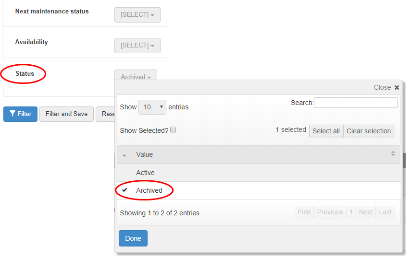Click the checkmark beside Archived
411x258 pixels.
click(x=125, y=190)
